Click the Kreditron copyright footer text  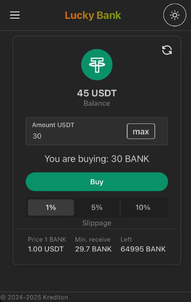34,297
